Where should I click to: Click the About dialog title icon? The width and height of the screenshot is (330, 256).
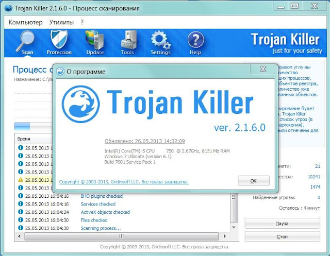click(x=60, y=72)
